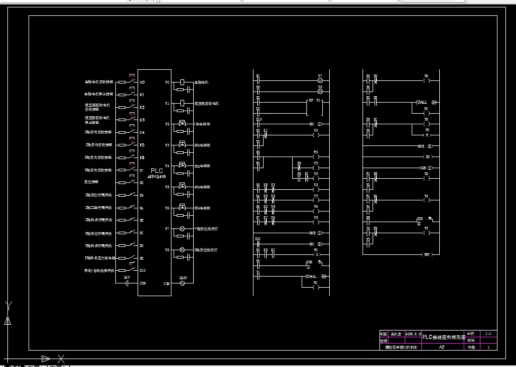Select the 4YA电磁阀 output label
The height and width of the screenshot is (367, 516).
(202, 187)
